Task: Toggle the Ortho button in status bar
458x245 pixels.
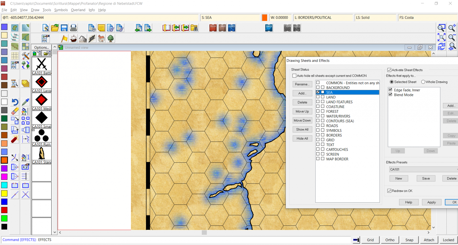Action: [x=390, y=240]
